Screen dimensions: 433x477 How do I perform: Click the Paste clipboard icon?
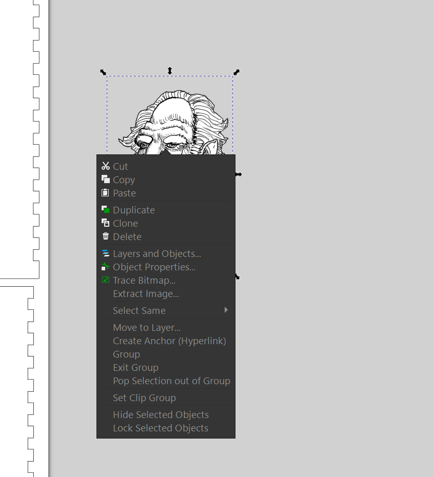pos(105,193)
